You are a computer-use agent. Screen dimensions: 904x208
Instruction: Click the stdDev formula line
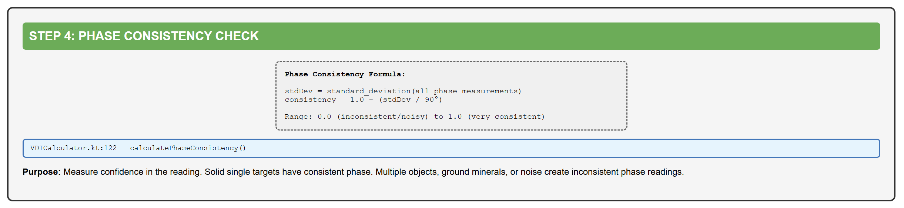coord(403,91)
